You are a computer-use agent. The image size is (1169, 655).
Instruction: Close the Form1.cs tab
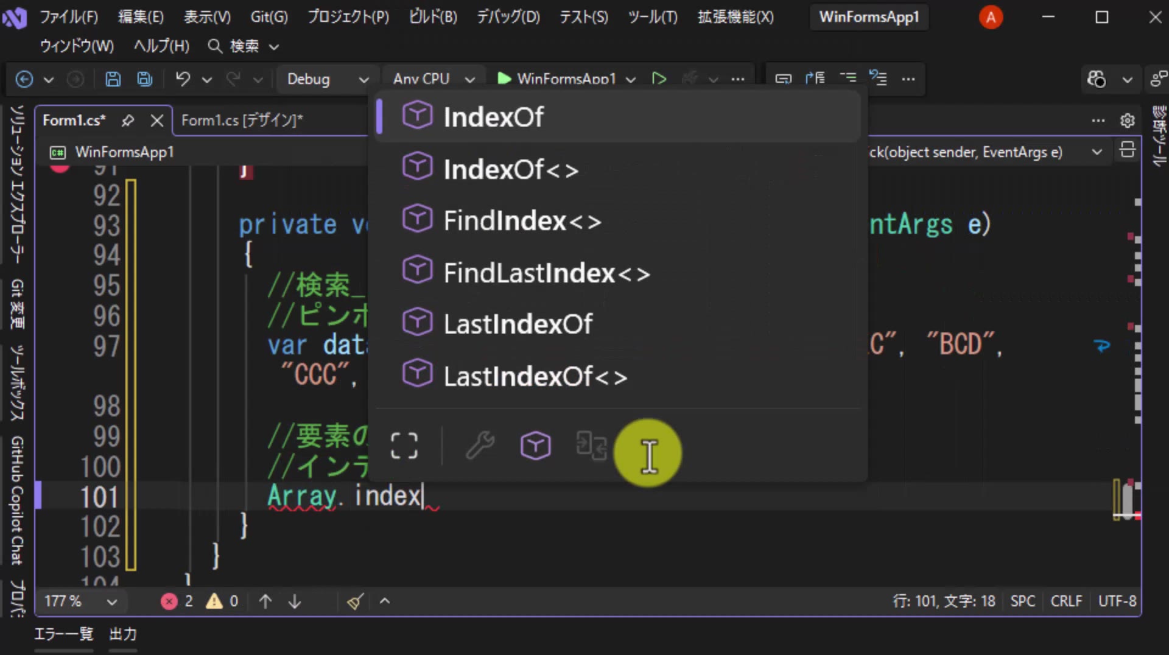click(x=157, y=121)
